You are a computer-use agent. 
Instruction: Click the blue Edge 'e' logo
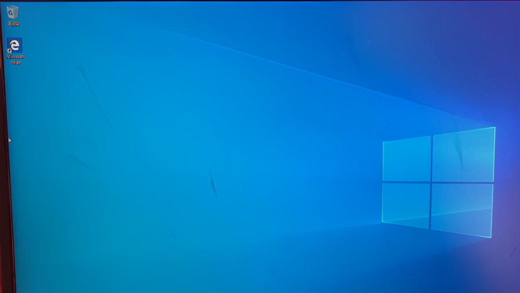pyautogui.click(x=15, y=44)
